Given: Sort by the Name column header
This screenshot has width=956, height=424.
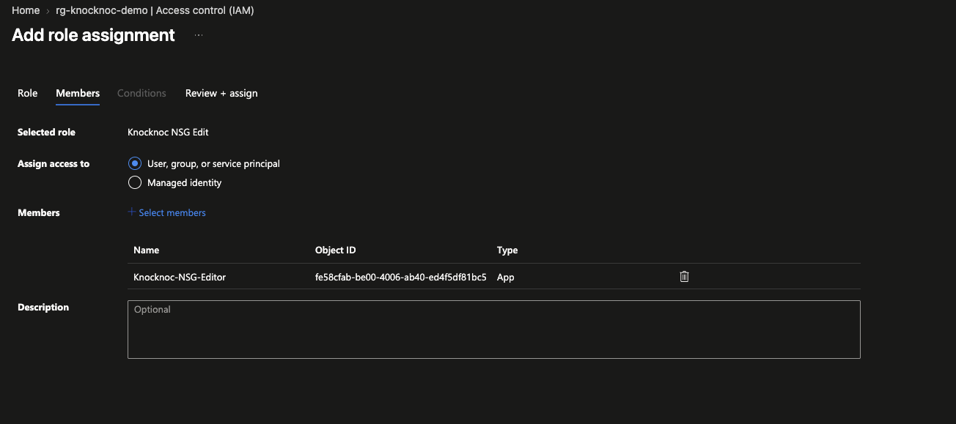Looking at the screenshot, I should click(x=146, y=250).
